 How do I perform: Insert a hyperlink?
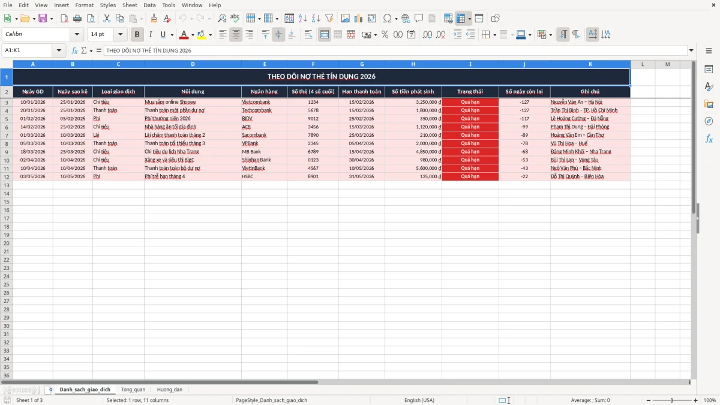point(406,19)
